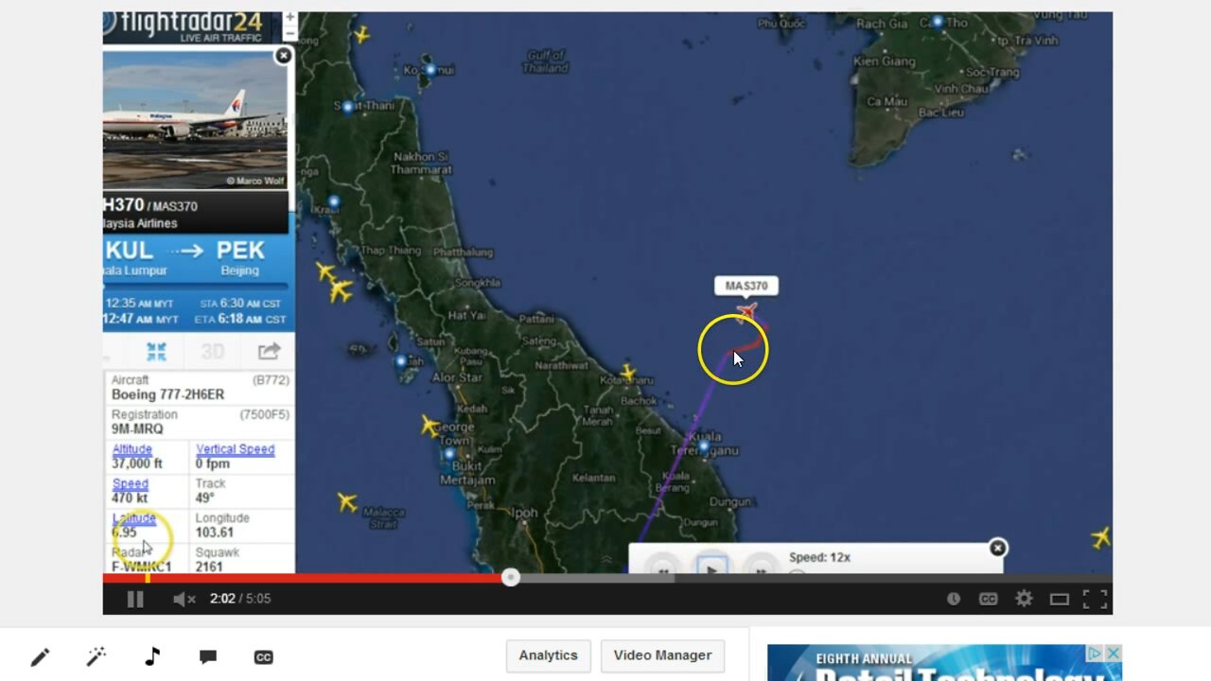Pause the YouTube video
This screenshot has height=681, width=1211.
pos(135,599)
